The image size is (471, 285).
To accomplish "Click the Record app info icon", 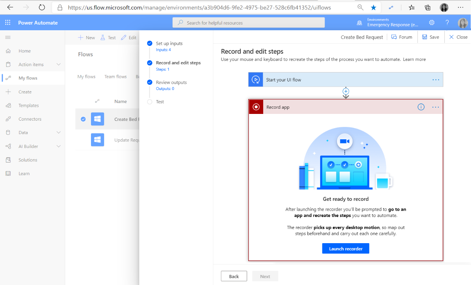I will (x=421, y=107).
